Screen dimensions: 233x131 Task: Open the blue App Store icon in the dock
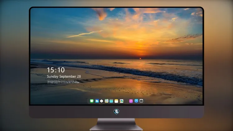click(x=136, y=101)
